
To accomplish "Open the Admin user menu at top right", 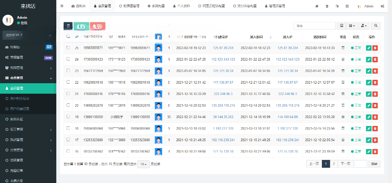I will click(366, 6).
